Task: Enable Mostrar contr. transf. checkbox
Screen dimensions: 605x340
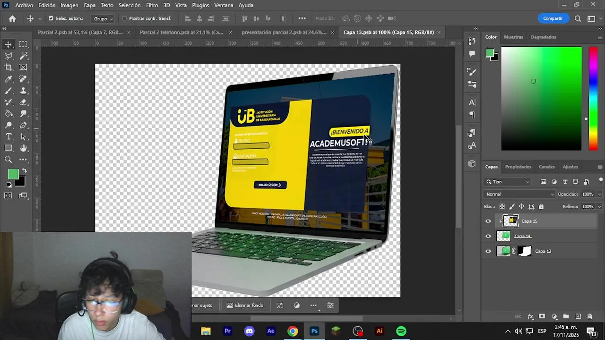Action: [125, 18]
